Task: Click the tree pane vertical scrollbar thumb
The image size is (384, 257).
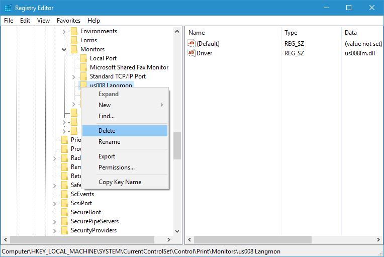Action: point(177,146)
